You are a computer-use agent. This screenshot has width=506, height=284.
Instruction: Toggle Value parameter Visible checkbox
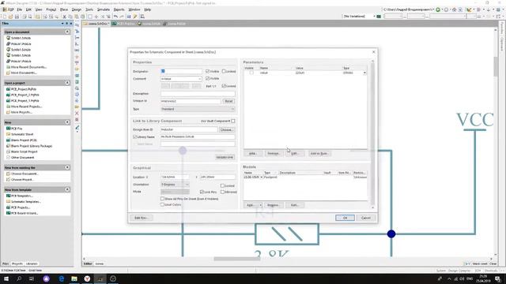tap(251, 73)
